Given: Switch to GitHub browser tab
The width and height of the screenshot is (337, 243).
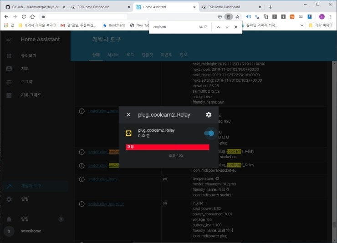Looking at the screenshot, I should (x=35, y=7).
